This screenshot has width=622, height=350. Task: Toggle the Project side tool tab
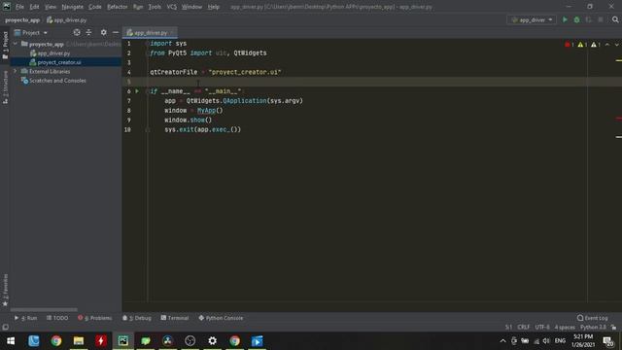point(5,46)
